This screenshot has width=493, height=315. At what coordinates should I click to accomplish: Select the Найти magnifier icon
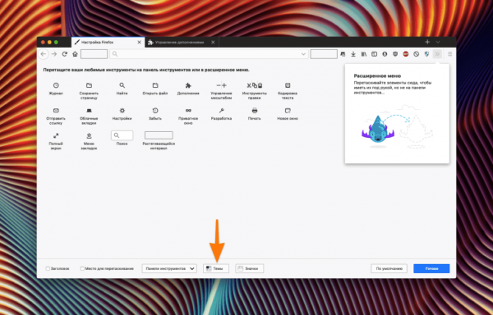122,85
